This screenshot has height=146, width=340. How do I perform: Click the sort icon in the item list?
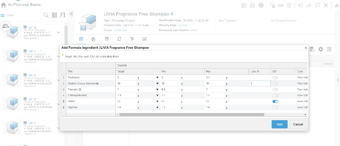tap(63, 15)
